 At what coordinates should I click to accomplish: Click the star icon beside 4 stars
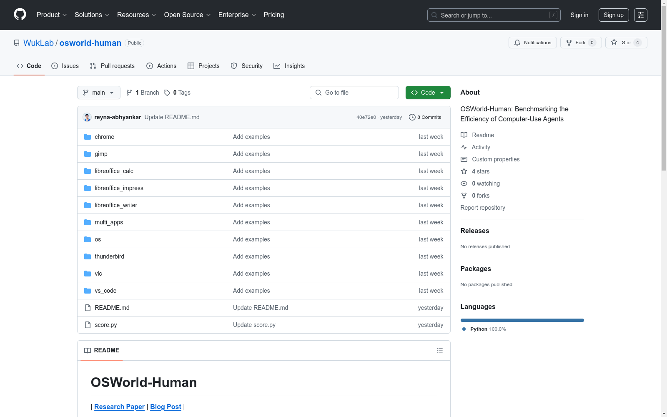coord(464,171)
